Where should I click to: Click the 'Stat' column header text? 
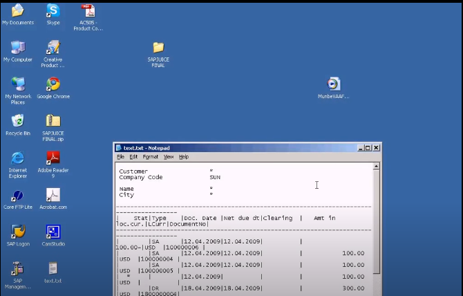140,219
